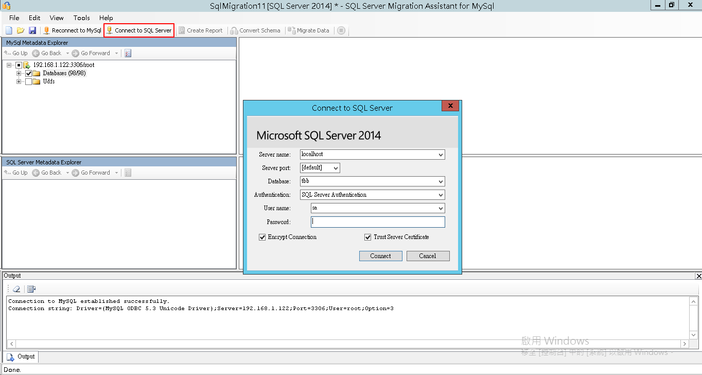Open the Help menu

[x=106, y=18]
